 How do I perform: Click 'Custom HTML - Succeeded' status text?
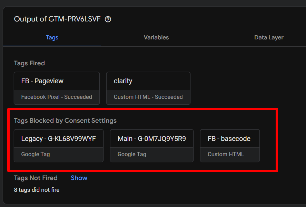pyautogui.click(x=148, y=97)
